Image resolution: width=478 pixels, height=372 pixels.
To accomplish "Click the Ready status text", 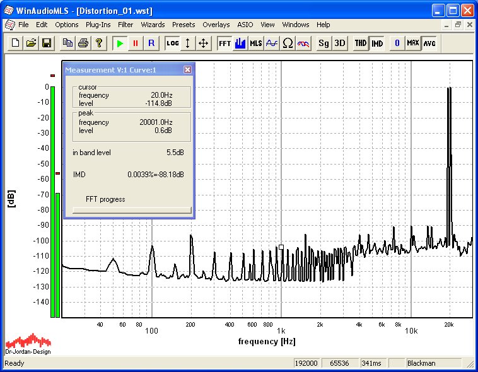I will click(14, 363).
